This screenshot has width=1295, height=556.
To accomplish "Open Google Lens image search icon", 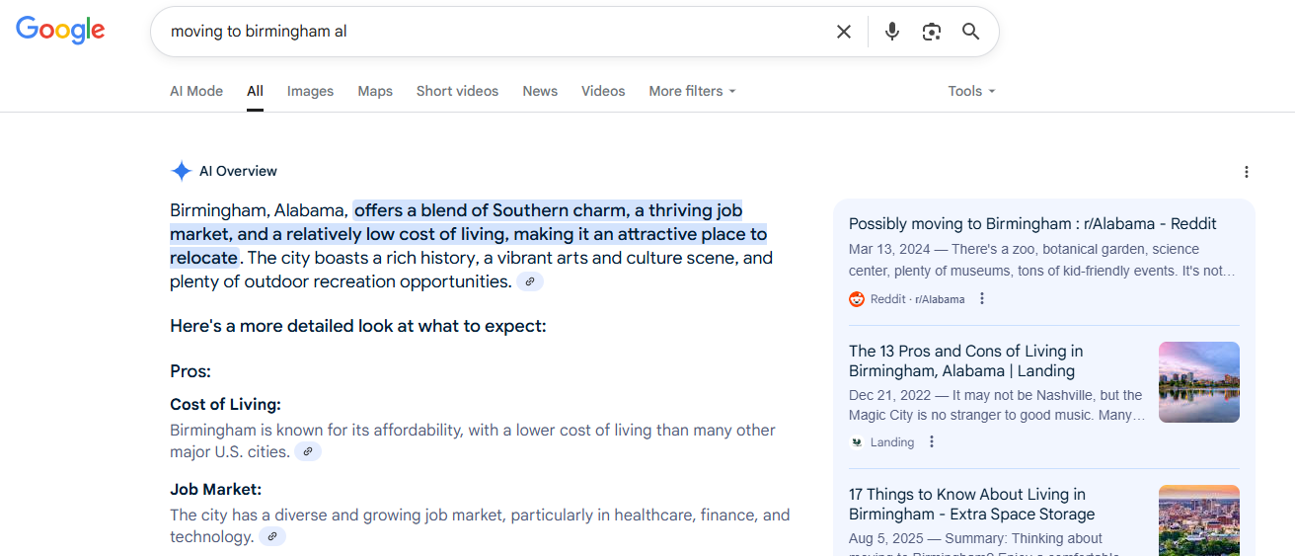I will 931,32.
